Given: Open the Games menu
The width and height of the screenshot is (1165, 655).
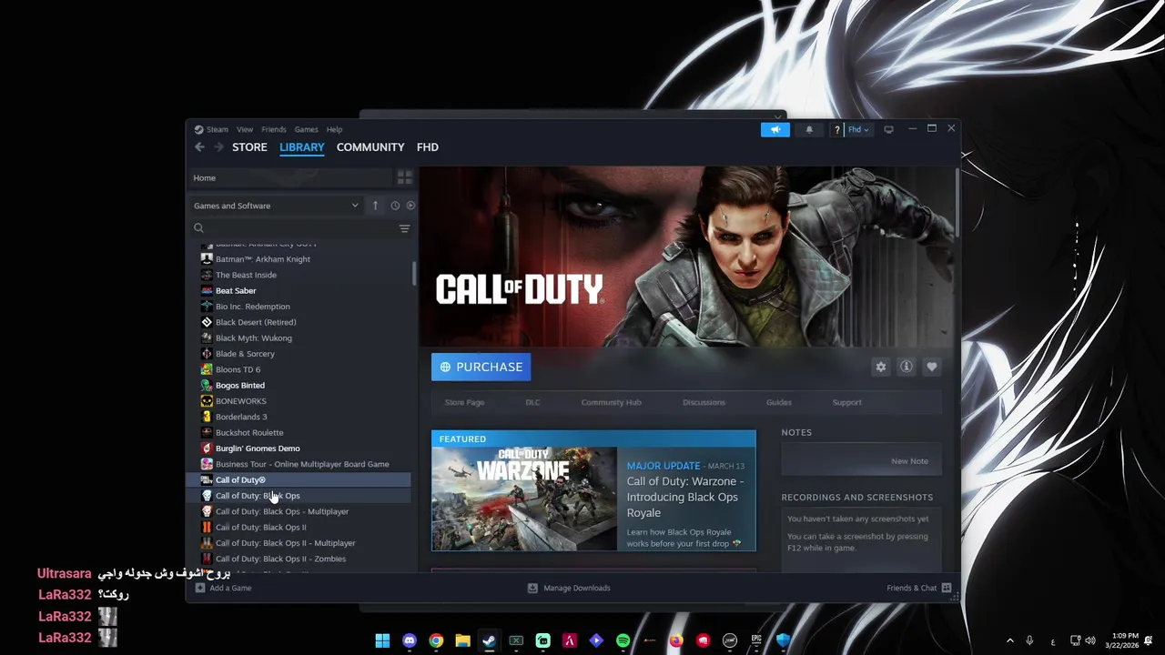Looking at the screenshot, I should 306,129.
